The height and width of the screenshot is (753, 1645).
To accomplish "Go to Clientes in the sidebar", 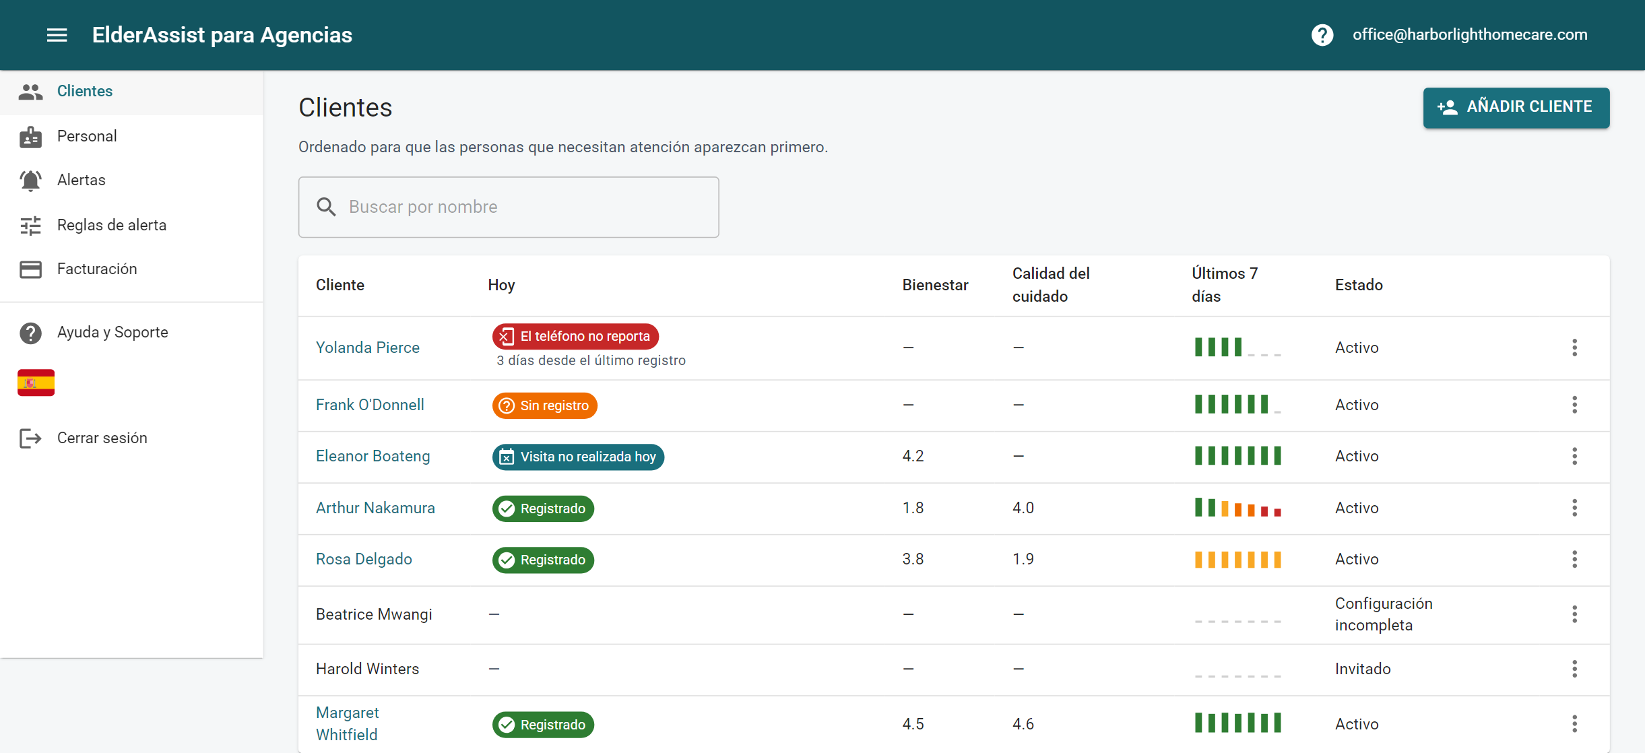I will (x=132, y=92).
